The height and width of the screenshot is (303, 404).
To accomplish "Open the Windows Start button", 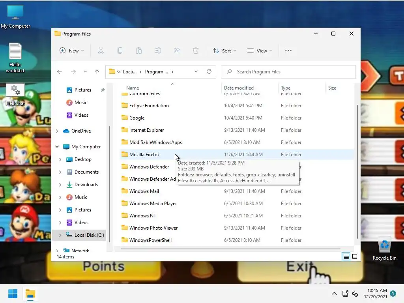I will click(x=13, y=294).
